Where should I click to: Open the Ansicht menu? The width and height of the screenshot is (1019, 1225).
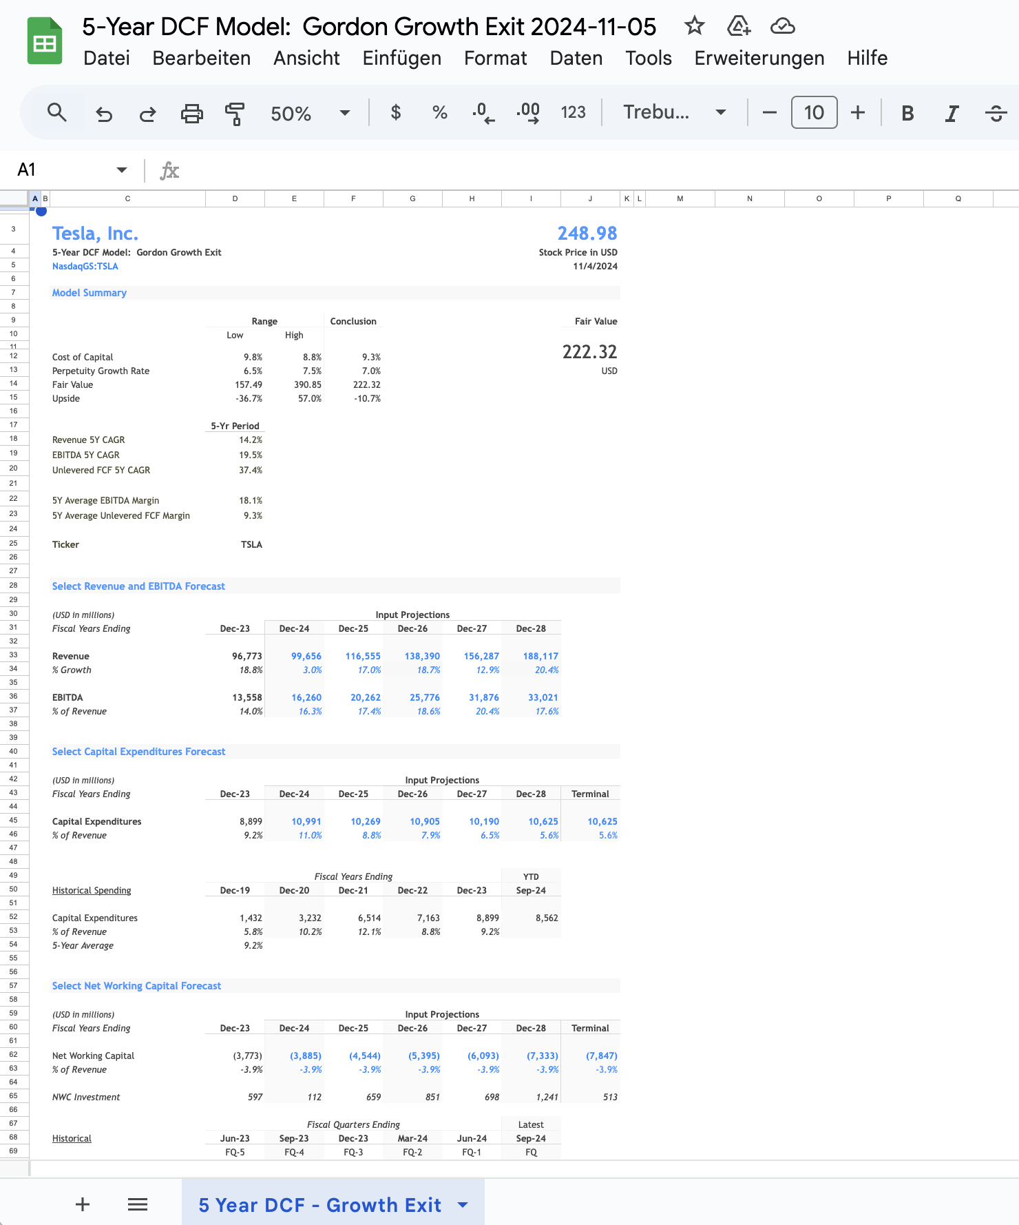306,58
